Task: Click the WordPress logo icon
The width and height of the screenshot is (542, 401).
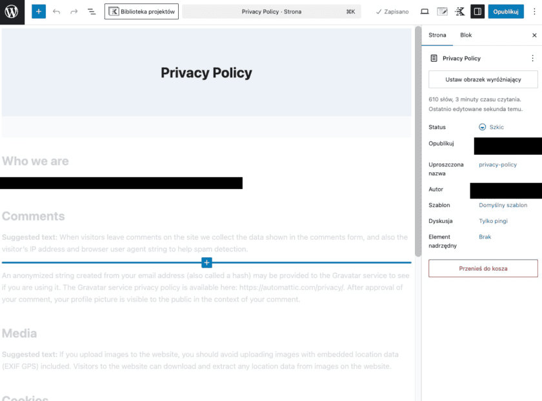Action: point(12,12)
